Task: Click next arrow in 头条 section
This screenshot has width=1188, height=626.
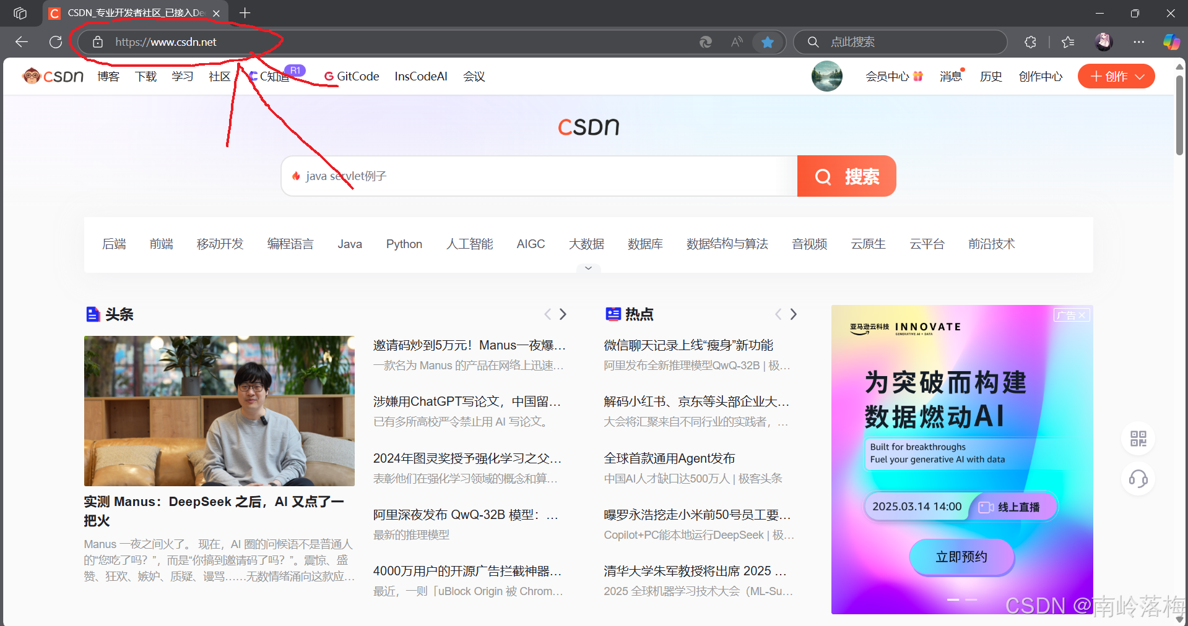Action: [x=563, y=314]
